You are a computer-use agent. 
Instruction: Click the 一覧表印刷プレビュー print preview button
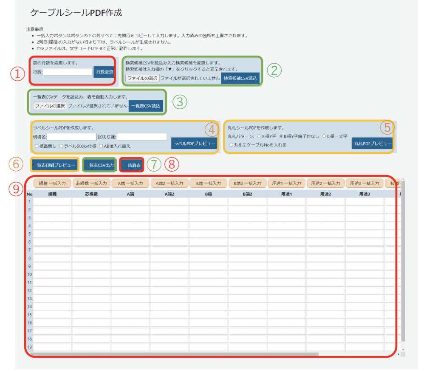click(x=54, y=165)
